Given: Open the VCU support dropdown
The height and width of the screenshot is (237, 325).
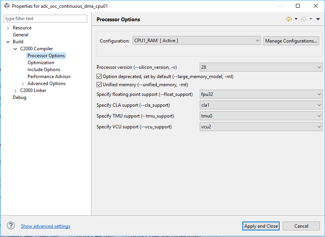Looking at the screenshot, I should (x=261, y=127).
